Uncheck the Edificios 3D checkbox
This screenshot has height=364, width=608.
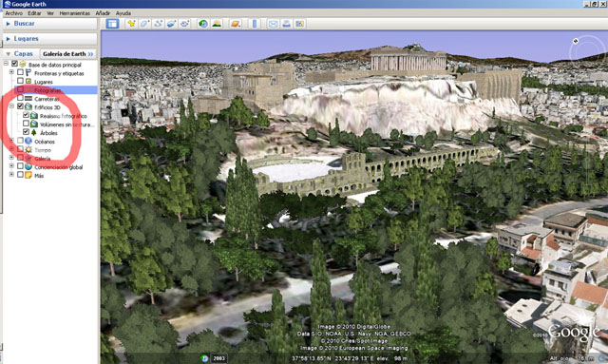20,106
